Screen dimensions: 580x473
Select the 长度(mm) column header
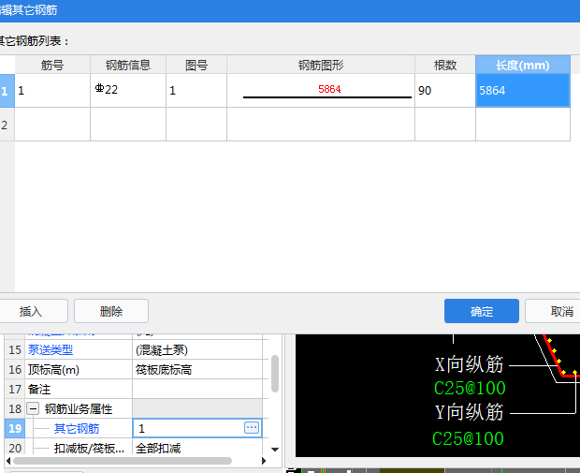coord(523,65)
